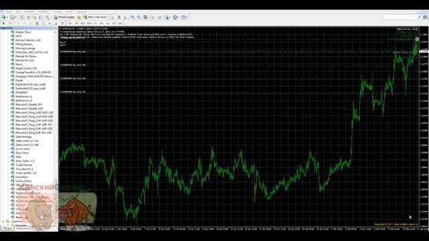Click the New Order button
429x241 pixels.
[x=64, y=17]
